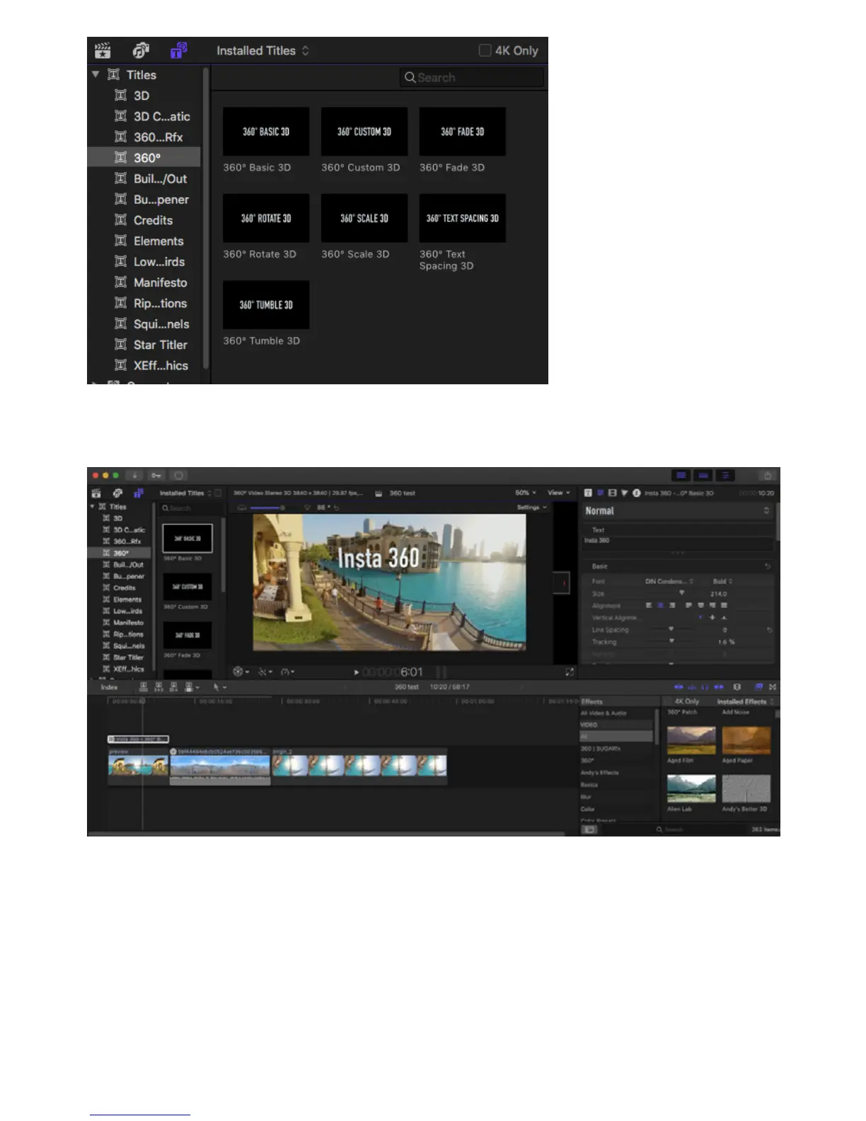866x1121 pixels.
Task: Click the Titles and Generators icon in top panel
Action: coord(178,50)
